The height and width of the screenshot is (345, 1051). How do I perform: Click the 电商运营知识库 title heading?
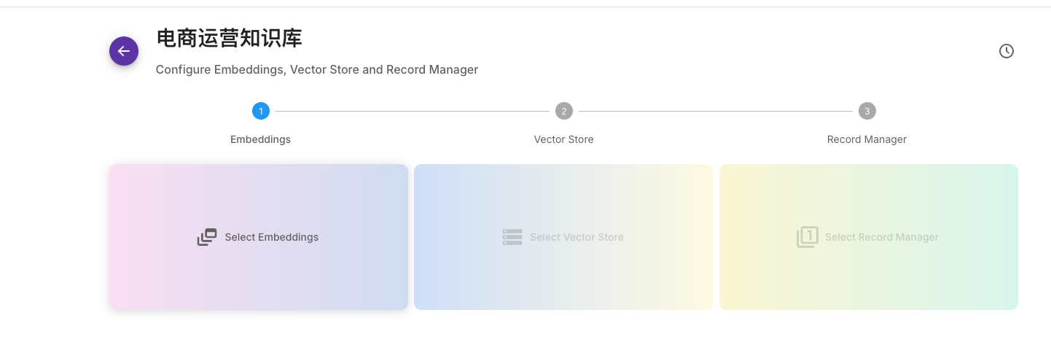(x=229, y=38)
